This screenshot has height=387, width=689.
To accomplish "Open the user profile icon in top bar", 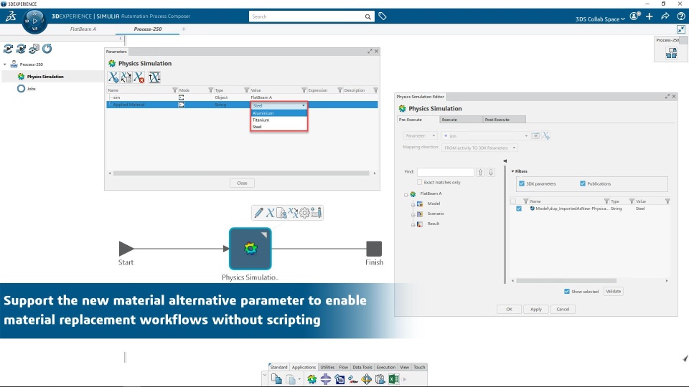I will (x=634, y=16).
